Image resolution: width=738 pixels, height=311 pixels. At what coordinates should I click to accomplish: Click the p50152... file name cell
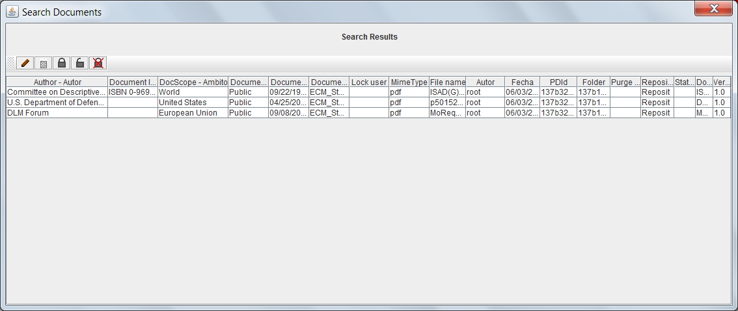(447, 103)
